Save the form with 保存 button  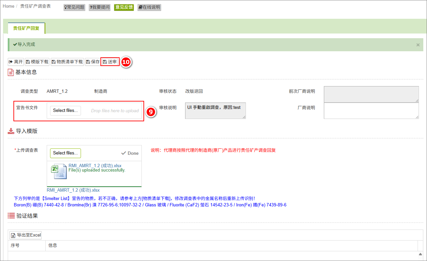click(x=93, y=62)
